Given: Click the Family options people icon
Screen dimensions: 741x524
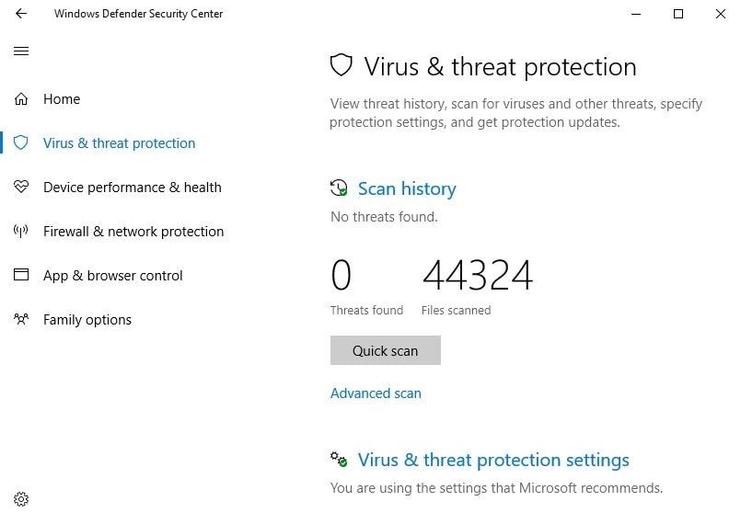Looking at the screenshot, I should 21,320.
